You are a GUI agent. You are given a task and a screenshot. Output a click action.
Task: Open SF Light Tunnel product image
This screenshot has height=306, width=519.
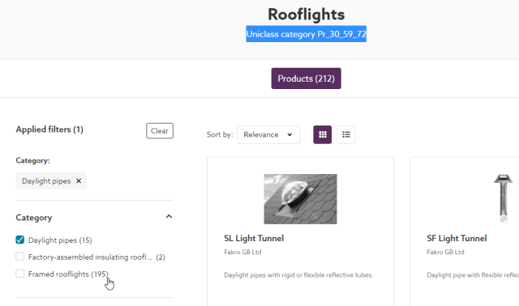point(503,199)
